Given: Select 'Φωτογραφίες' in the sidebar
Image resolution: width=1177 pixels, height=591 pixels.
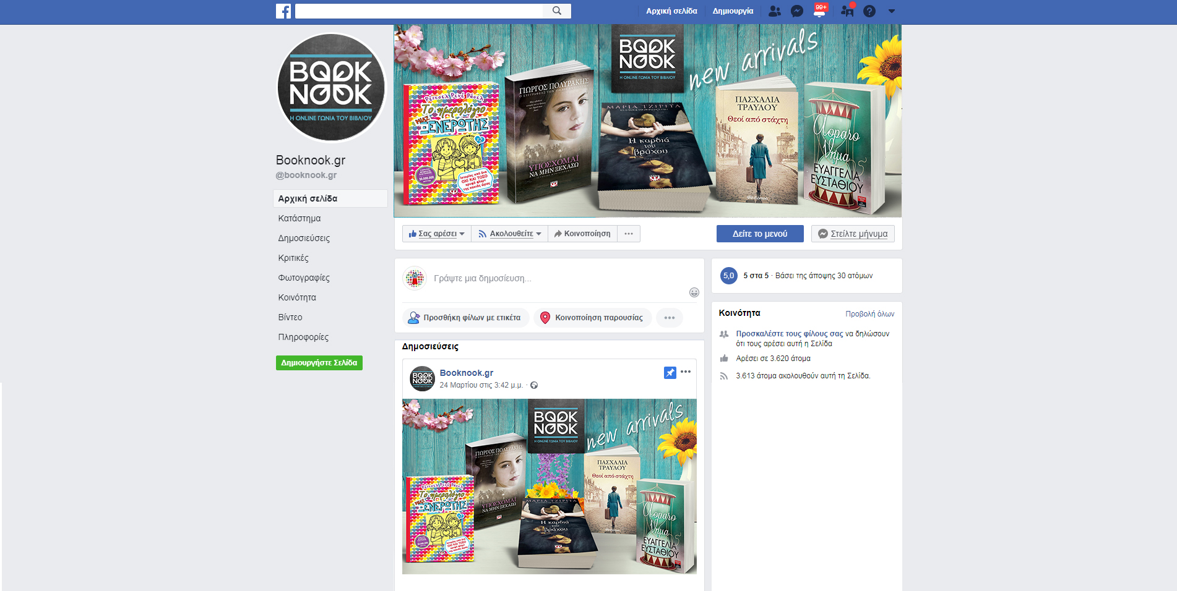Looking at the screenshot, I should click(304, 278).
